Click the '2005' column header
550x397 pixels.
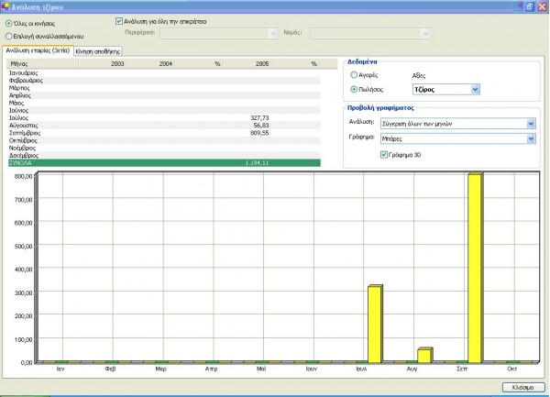click(247, 64)
